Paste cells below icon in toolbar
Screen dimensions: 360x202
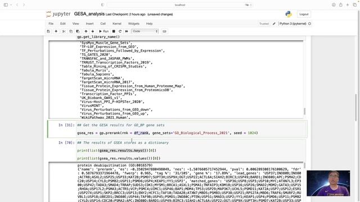(x=78, y=31)
